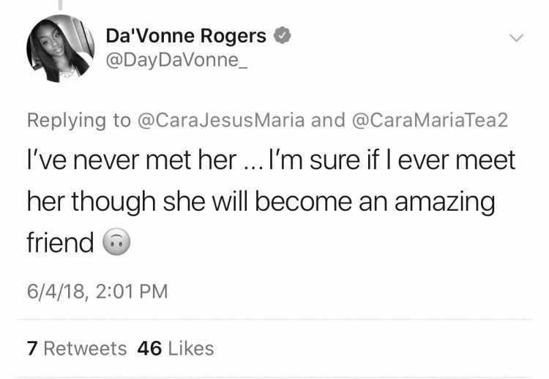The width and height of the screenshot is (549, 379).
Task: Click the thread connector line above the avatar
Action: 60,4
